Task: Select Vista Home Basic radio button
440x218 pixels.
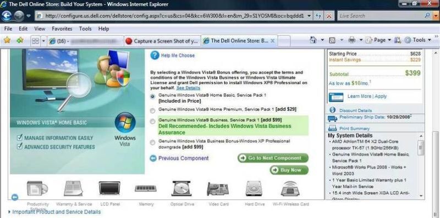Action: click(152, 97)
